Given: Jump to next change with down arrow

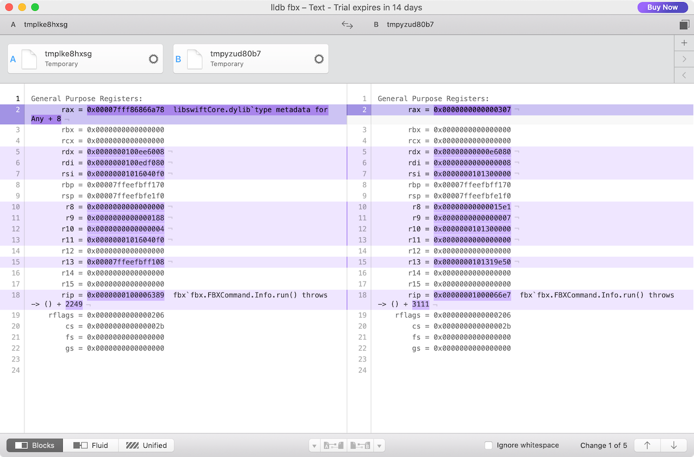Looking at the screenshot, I should click(x=673, y=446).
